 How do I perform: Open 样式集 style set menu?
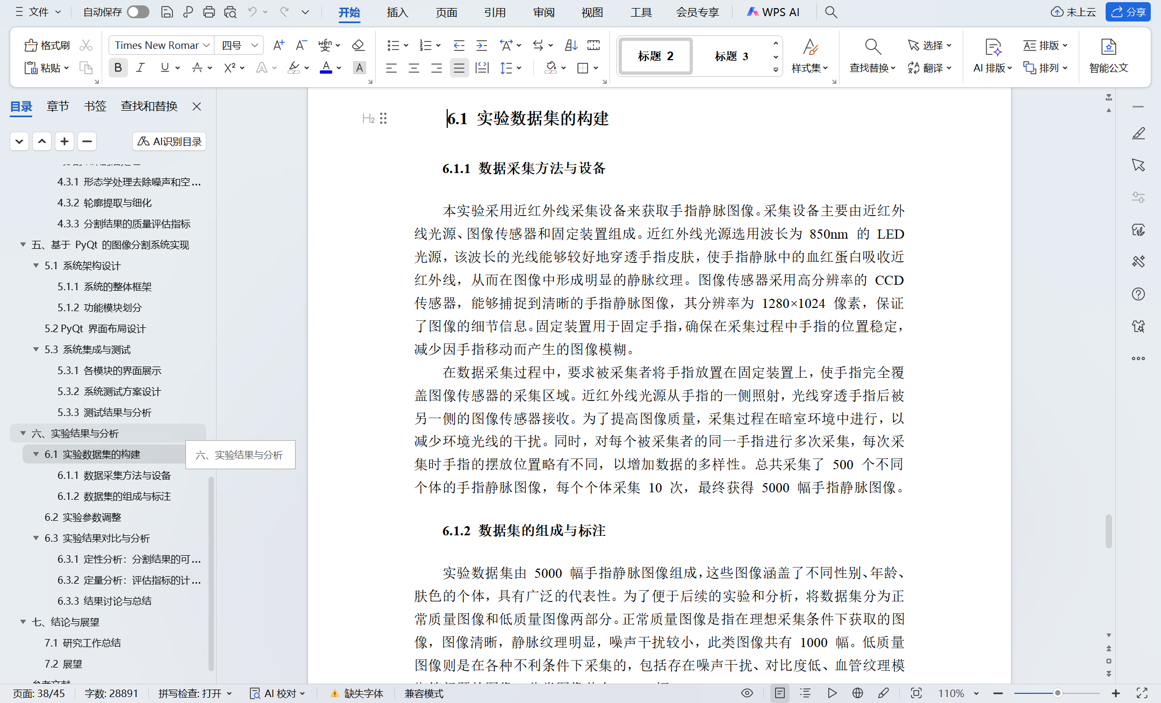[x=809, y=56]
